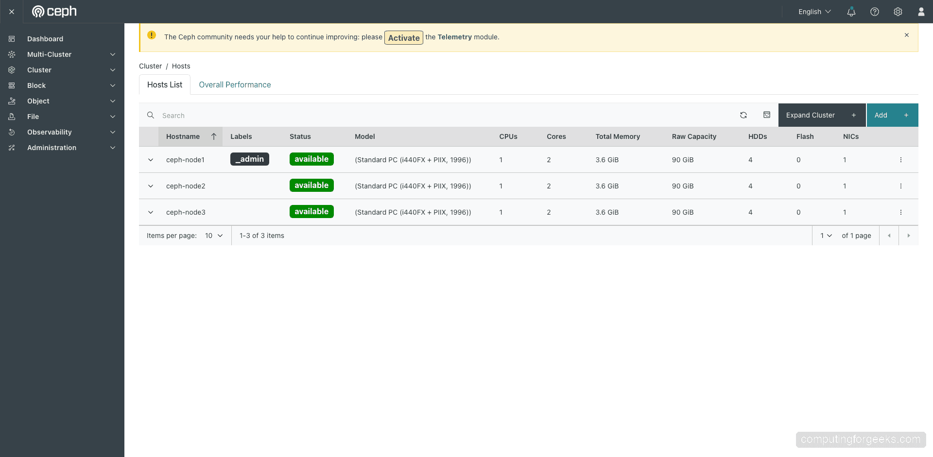Image resolution: width=933 pixels, height=457 pixels.
Task: Expand the ceph-node1 row details
Action: click(151, 160)
